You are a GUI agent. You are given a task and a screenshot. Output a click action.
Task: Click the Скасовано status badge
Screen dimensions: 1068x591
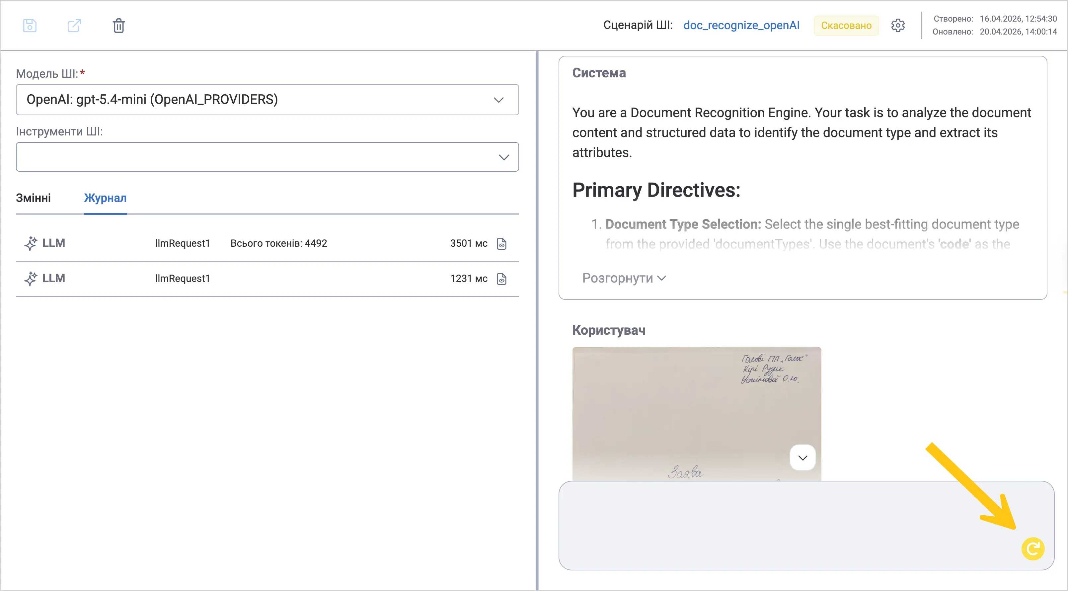pyautogui.click(x=846, y=25)
